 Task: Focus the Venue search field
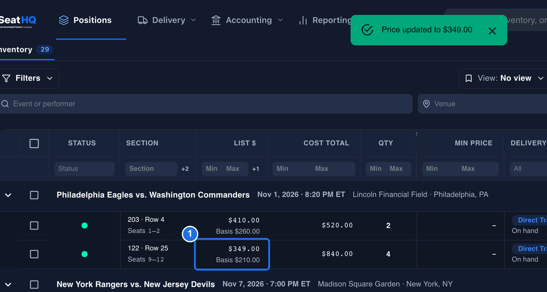click(482, 104)
